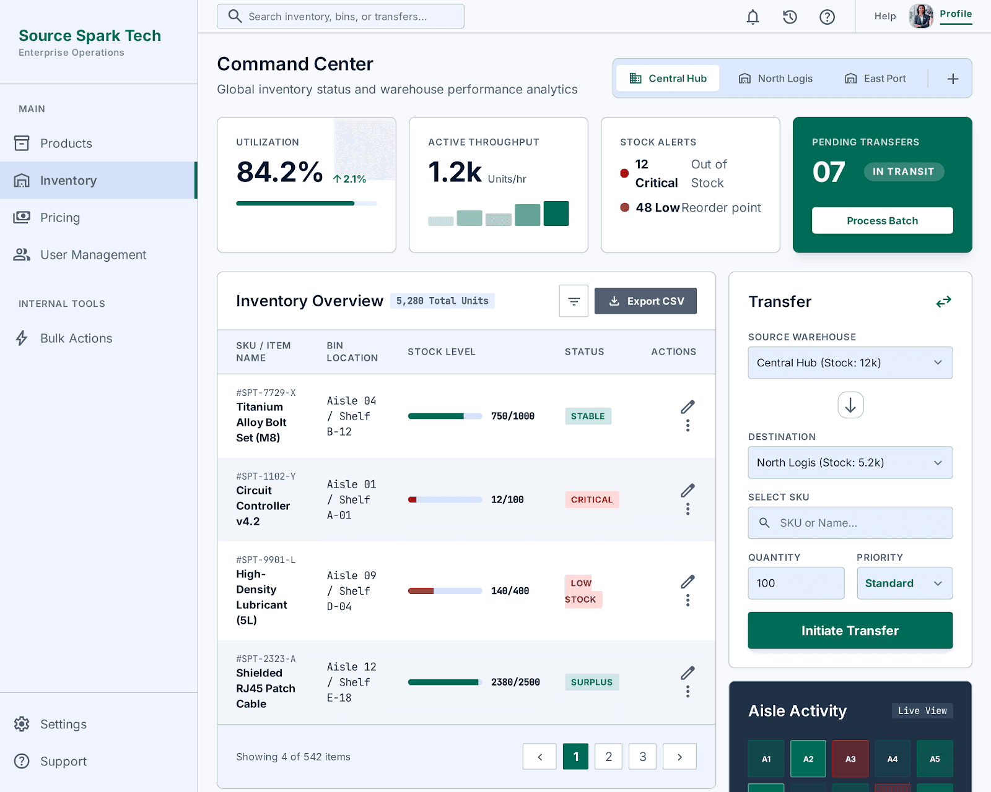The height and width of the screenshot is (792, 991).
Task: Swap warehouses using the transfer arrows icon
Action: point(943,302)
